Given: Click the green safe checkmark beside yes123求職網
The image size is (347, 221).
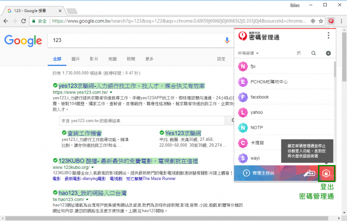Looking at the screenshot, I should point(55,85).
